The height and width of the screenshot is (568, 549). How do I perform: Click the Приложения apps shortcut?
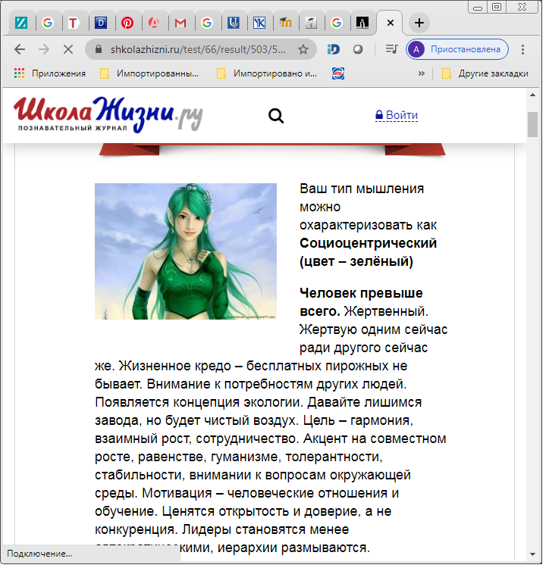[50, 73]
